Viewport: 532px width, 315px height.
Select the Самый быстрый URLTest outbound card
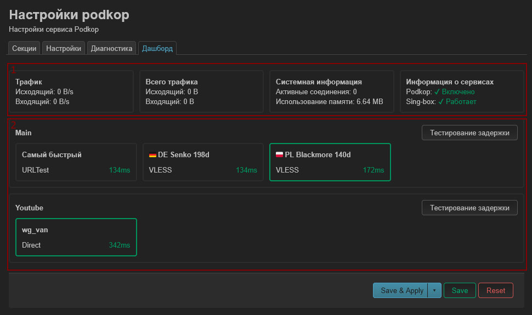tap(76, 162)
